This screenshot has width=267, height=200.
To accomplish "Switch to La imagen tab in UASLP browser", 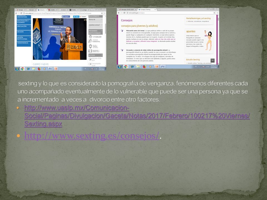I will tap(84, 10).
